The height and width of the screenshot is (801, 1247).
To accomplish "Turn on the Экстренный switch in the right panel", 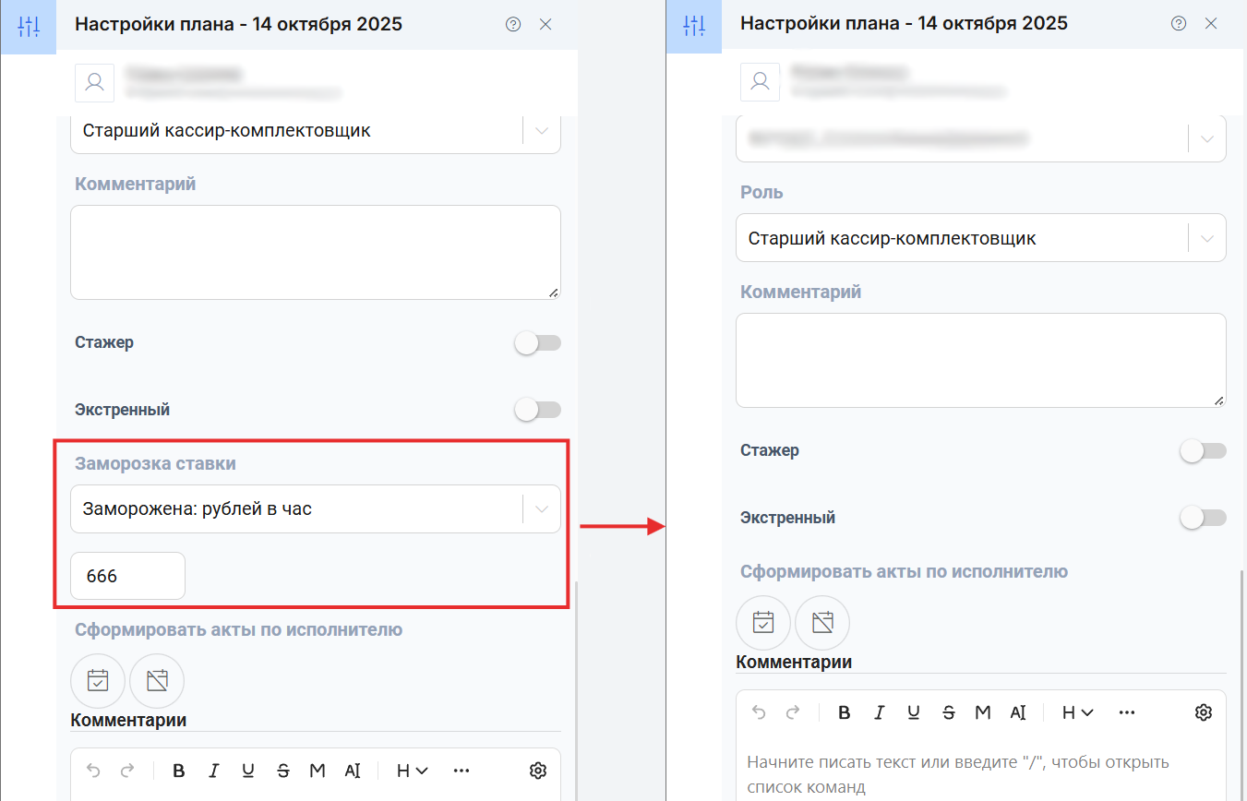I will coord(1203,518).
